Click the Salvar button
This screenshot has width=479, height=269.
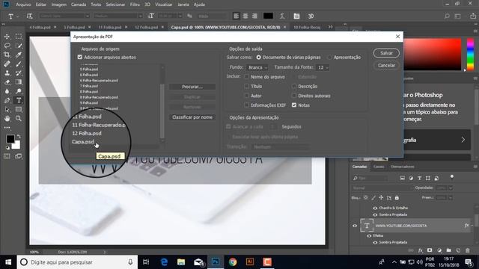pyautogui.click(x=386, y=53)
